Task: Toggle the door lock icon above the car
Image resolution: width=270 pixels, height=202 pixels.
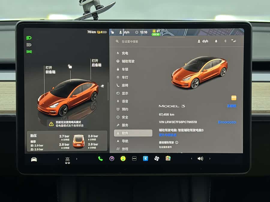Action: [x=70, y=67]
